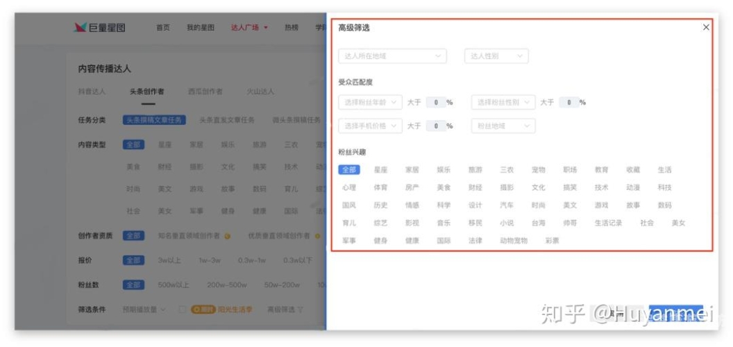Image resolution: width=733 pixels, height=347 pixels.
Task: Click the 高级筛选 link in 筛选条件 row
Action: point(281,310)
